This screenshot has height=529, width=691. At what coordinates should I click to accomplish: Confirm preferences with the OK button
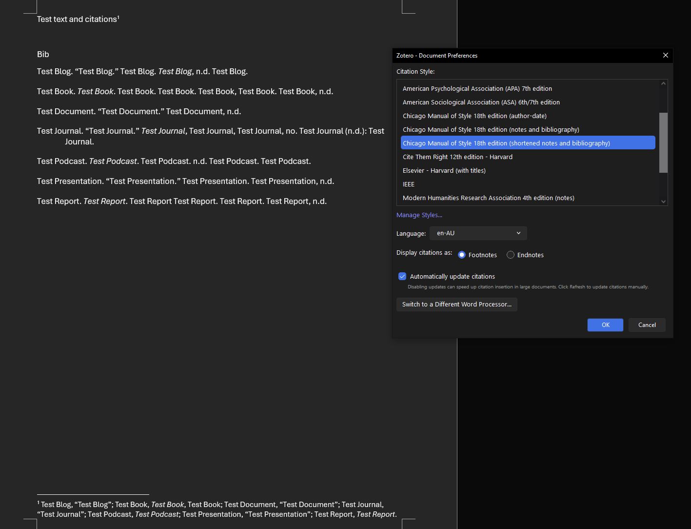click(605, 325)
